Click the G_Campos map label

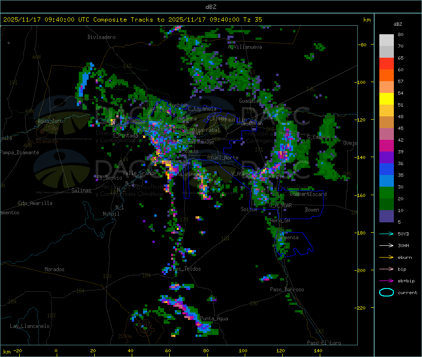point(318,137)
